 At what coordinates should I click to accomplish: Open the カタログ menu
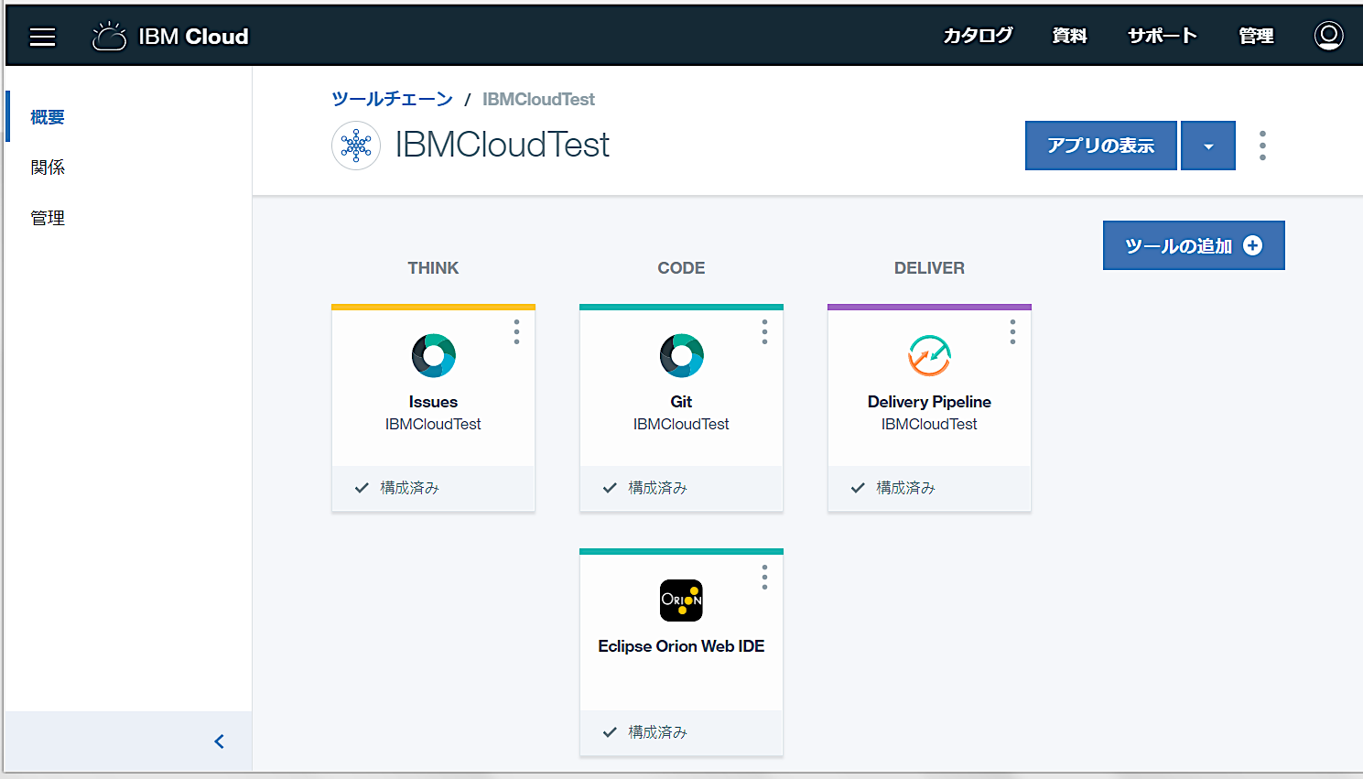pos(978,36)
